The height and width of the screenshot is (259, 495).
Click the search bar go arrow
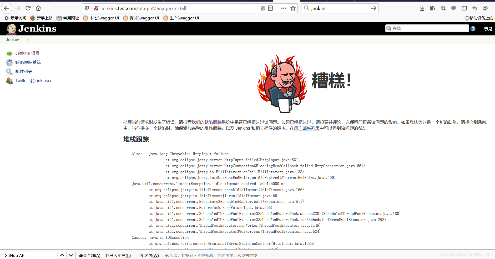[x=373, y=8]
